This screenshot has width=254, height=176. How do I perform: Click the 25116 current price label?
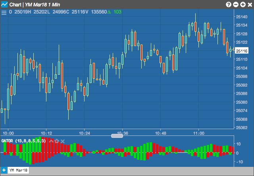point(242,51)
